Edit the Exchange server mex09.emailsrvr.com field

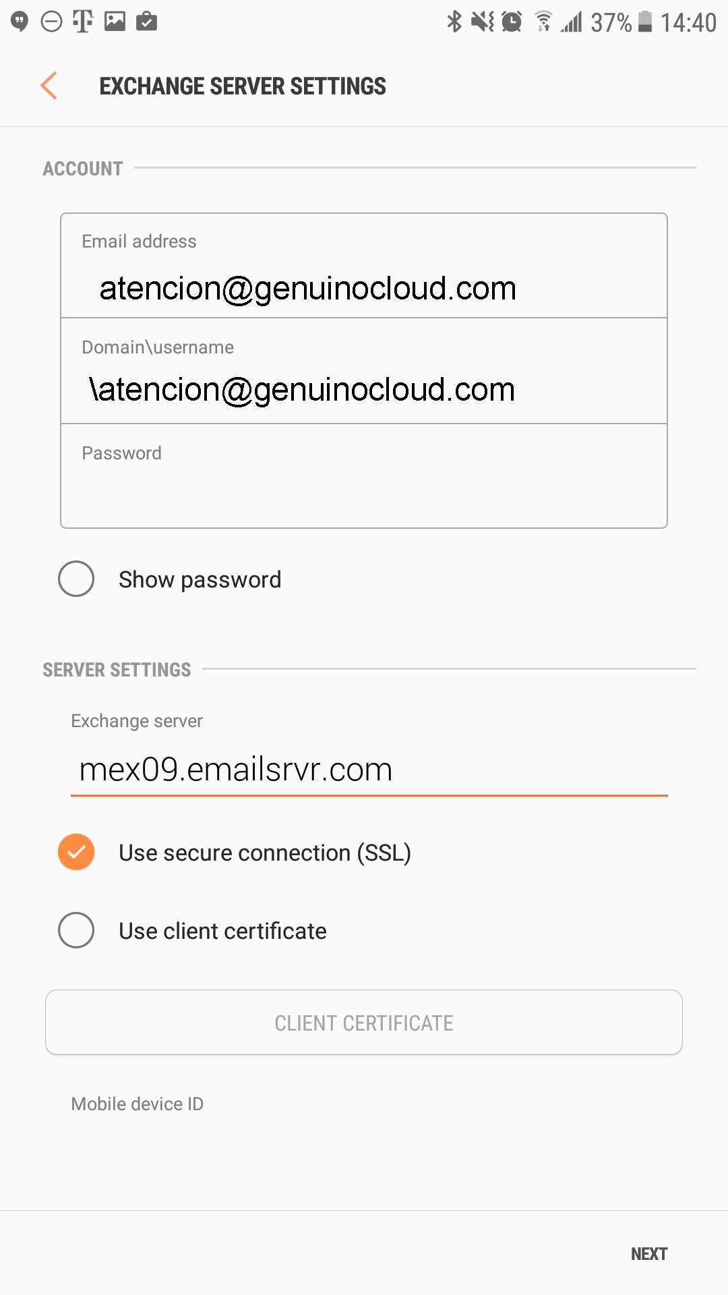pos(369,770)
